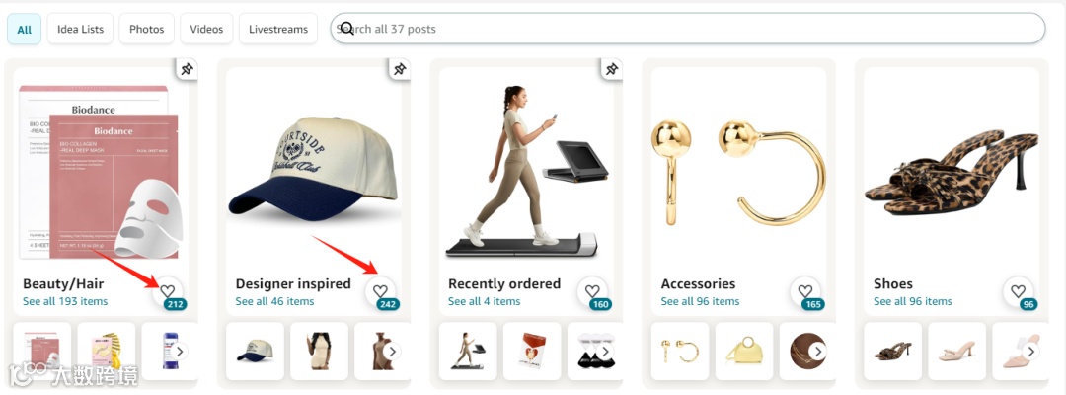The width and height of the screenshot is (1066, 395).
Task: Expand more Beauty/Hair thumbnails with chevron
Action: (x=180, y=352)
